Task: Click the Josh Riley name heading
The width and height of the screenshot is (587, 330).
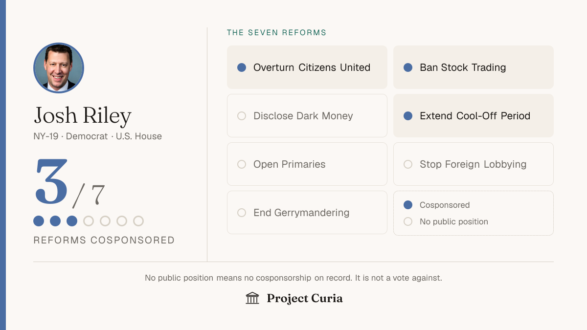Action: tap(83, 115)
